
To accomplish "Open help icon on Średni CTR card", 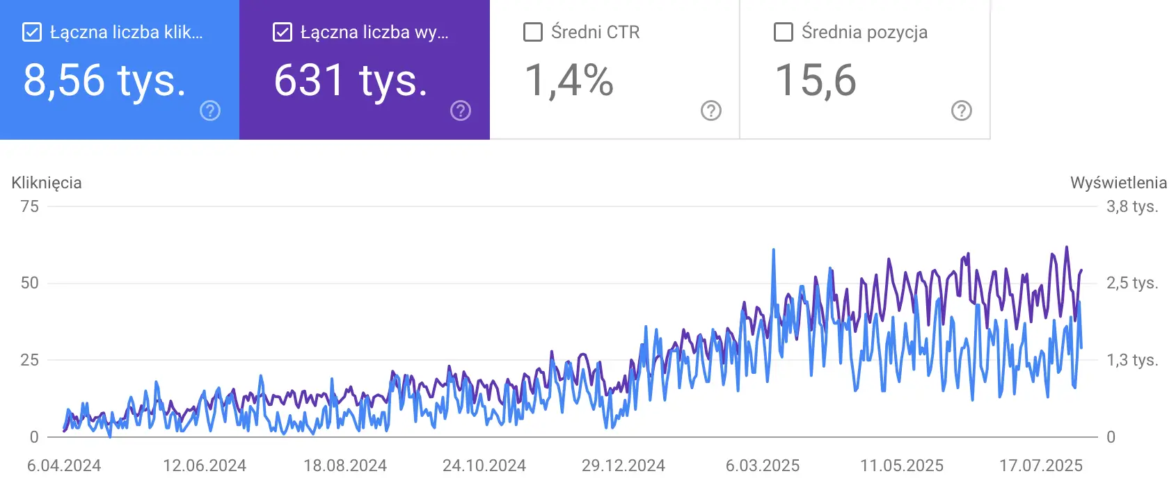I will (711, 110).
